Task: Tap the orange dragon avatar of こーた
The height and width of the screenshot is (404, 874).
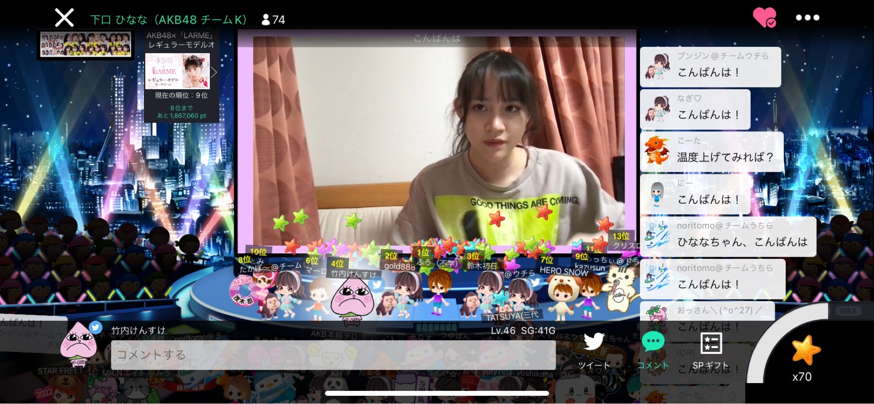Action: click(656, 151)
